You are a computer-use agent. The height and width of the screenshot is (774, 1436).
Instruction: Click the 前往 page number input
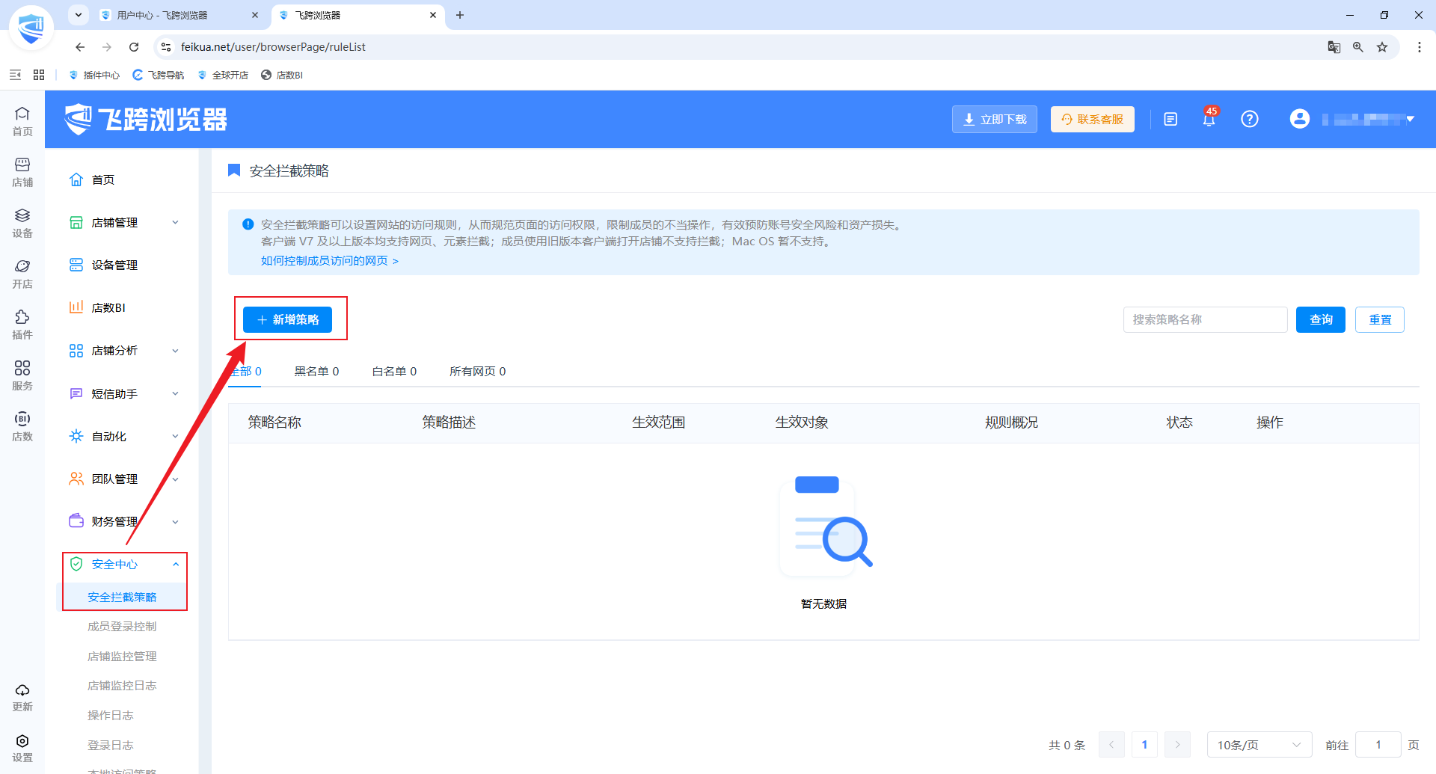pos(1378,745)
